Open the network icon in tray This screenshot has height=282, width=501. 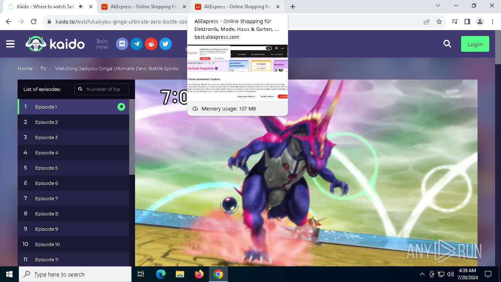point(441,274)
